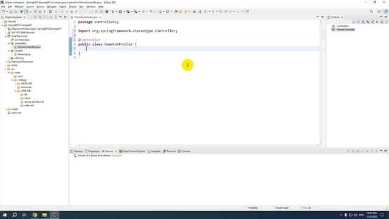
Task: Click inside the code editor line 7
Action: 198,49
